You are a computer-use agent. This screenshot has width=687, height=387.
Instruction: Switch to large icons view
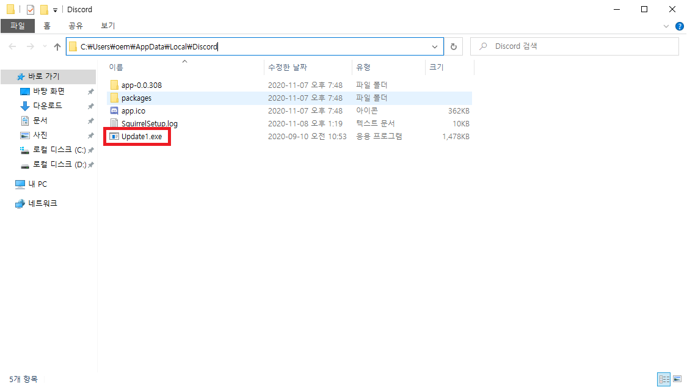click(677, 379)
